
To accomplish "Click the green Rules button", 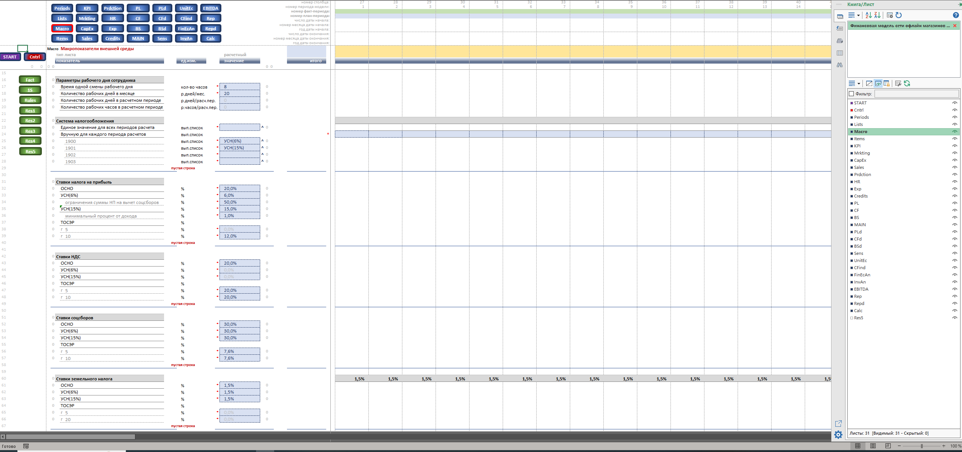I will (x=30, y=100).
